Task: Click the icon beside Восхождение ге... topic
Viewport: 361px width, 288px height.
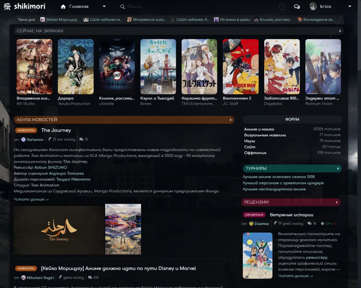Action: 300,19
